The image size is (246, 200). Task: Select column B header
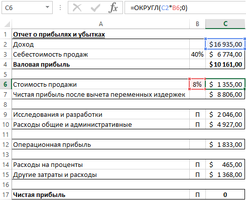197,24
